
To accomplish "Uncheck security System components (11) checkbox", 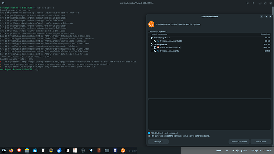I will click(x=155, y=41).
